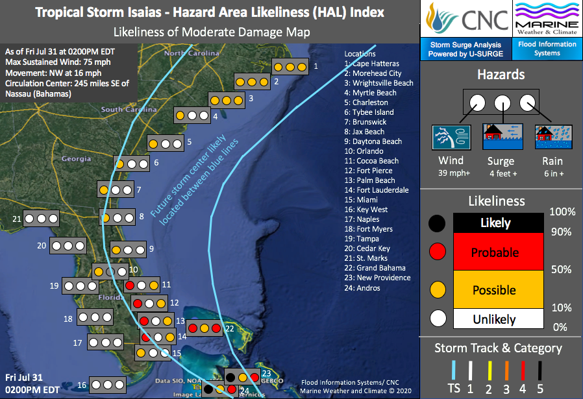Viewport: 583px width, 399px height.
Task: Click hazard indicator box for location 17
Action: 106,342
